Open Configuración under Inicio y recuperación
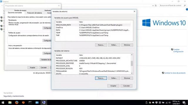The height and width of the screenshot is (105, 188). 47,53
